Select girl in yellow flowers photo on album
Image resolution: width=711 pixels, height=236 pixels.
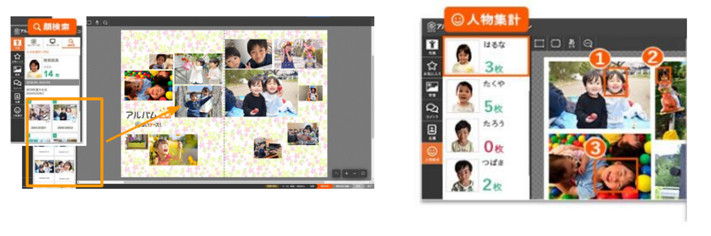[173, 150]
